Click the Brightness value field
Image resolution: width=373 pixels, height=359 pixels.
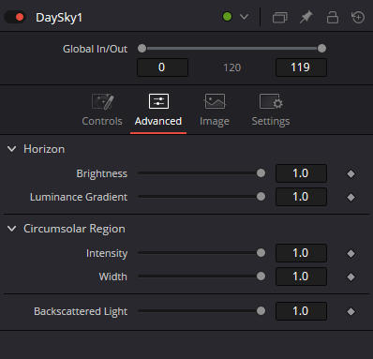[301, 173]
